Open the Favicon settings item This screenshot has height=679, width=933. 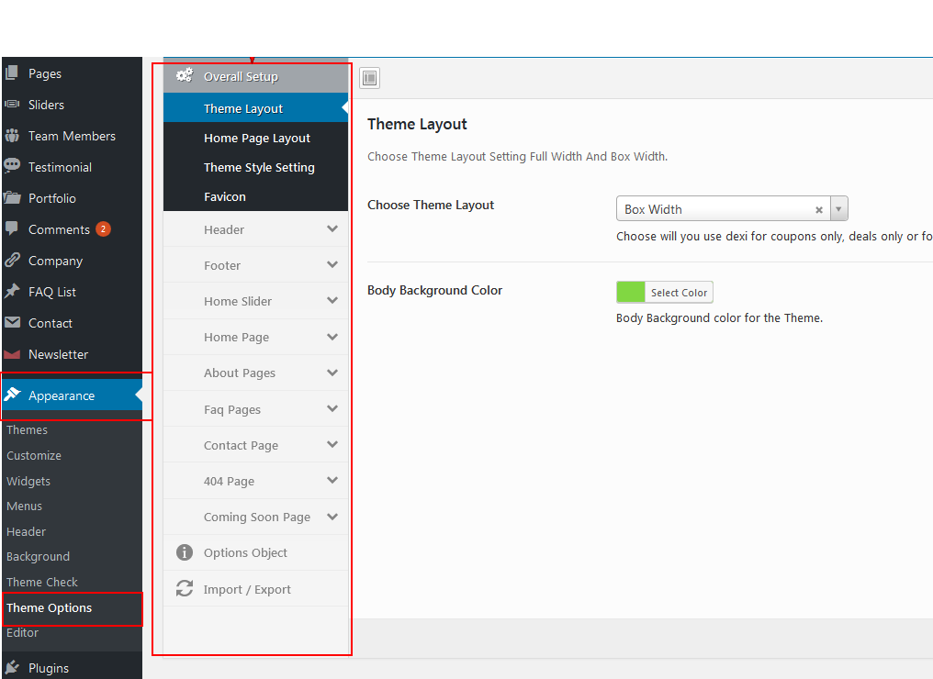click(225, 197)
